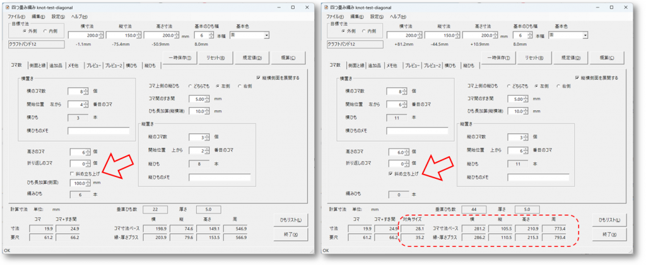Adjust 高さ寸法 spinner arrows in left window
The width and height of the screenshot is (646, 265).
177,36
